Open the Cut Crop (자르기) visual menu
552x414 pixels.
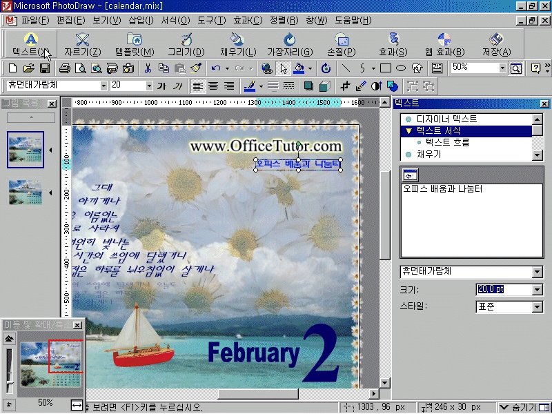tap(82, 44)
